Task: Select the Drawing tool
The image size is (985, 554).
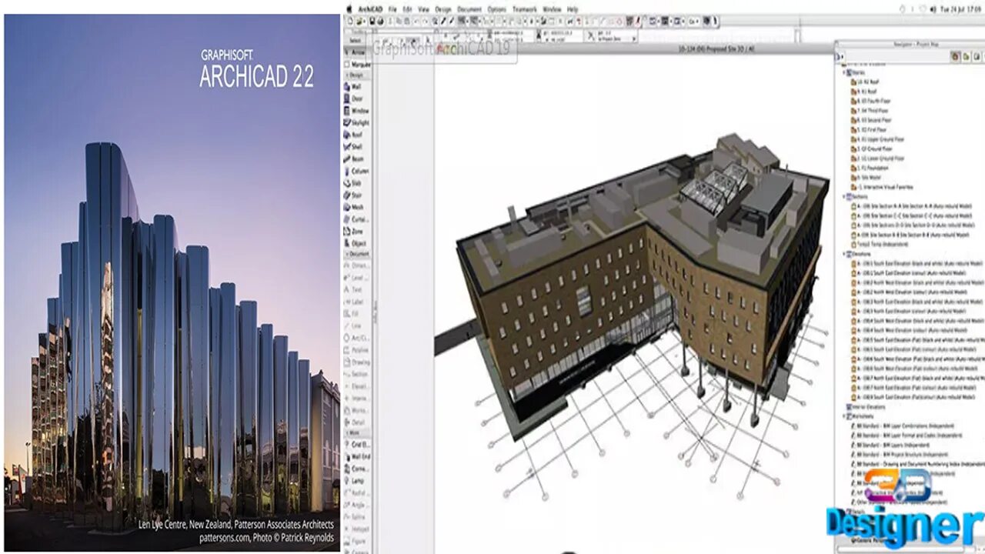Action: coord(358,362)
